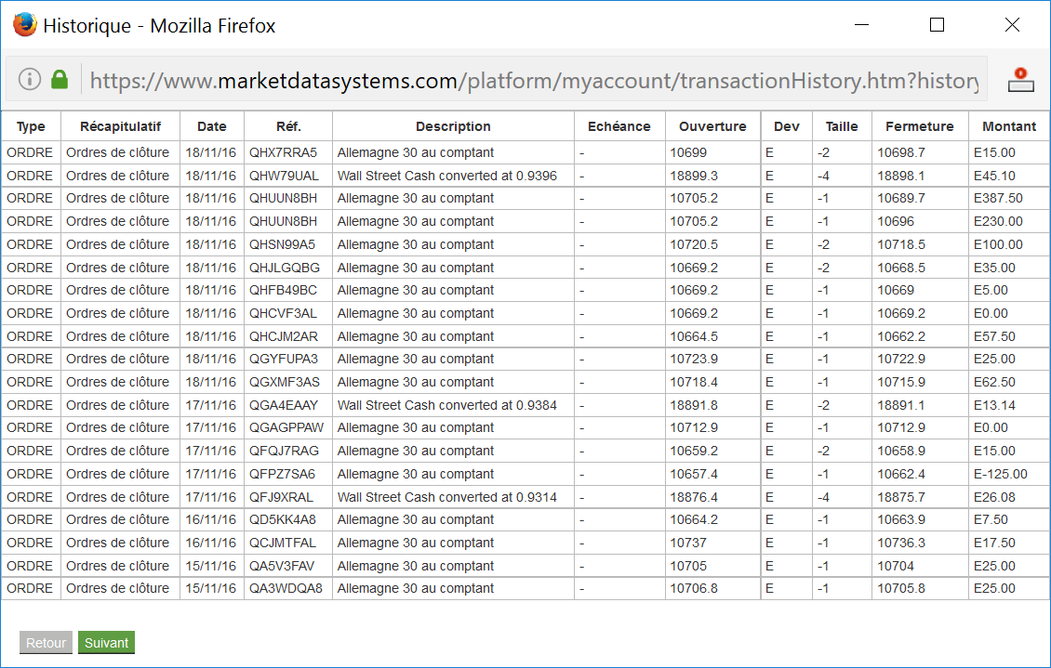Image resolution: width=1051 pixels, height=668 pixels.
Task: Click amount E62.50
Action: point(994,382)
